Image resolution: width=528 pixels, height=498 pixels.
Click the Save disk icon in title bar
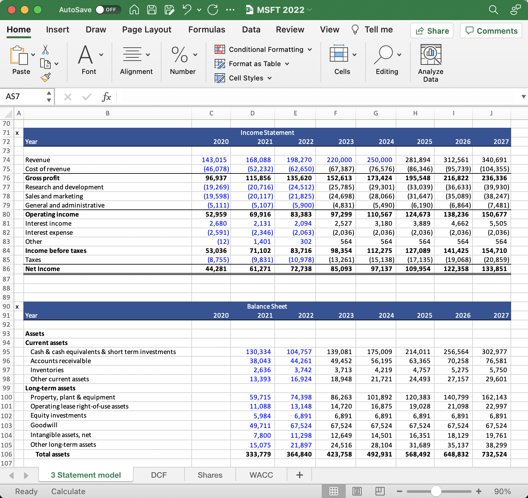(x=152, y=10)
